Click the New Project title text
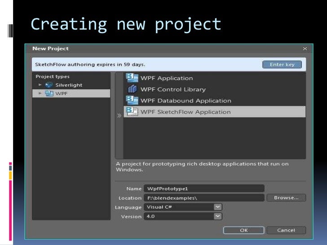The width and height of the screenshot is (327, 245). [50, 48]
